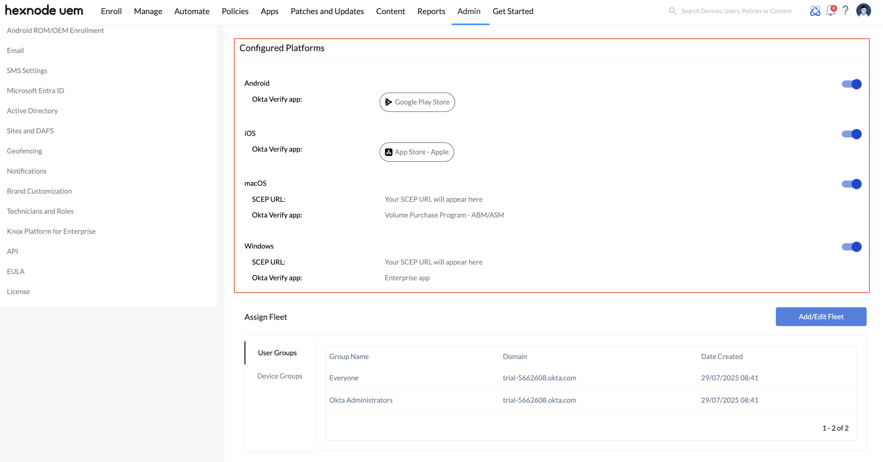Turn off the macOS platform toggle
The image size is (883, 462).
pos(851,184)
